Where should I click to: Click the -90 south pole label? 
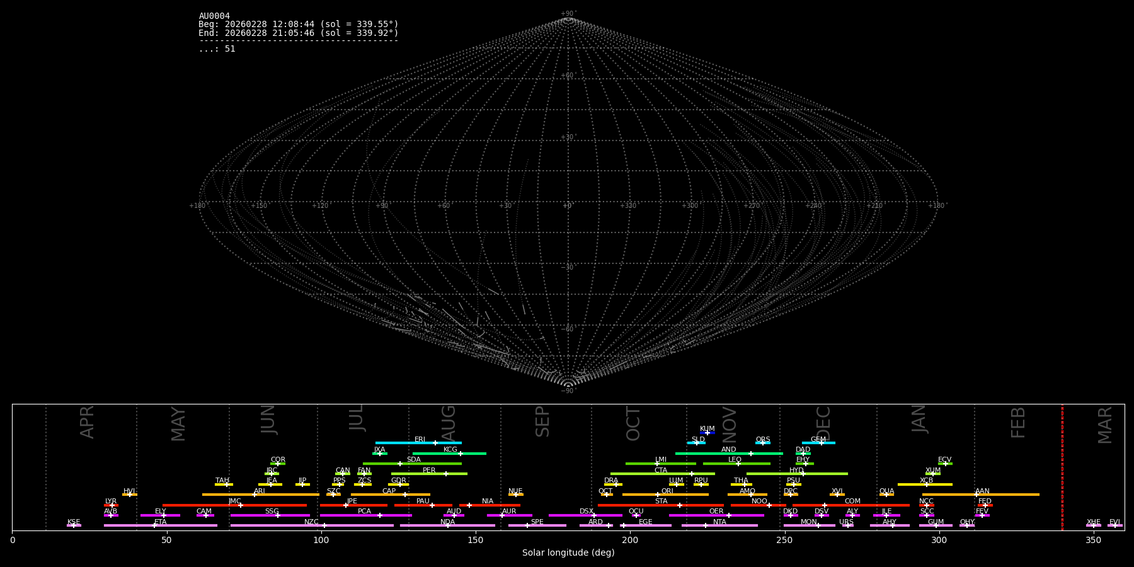(x=568, y=391)
